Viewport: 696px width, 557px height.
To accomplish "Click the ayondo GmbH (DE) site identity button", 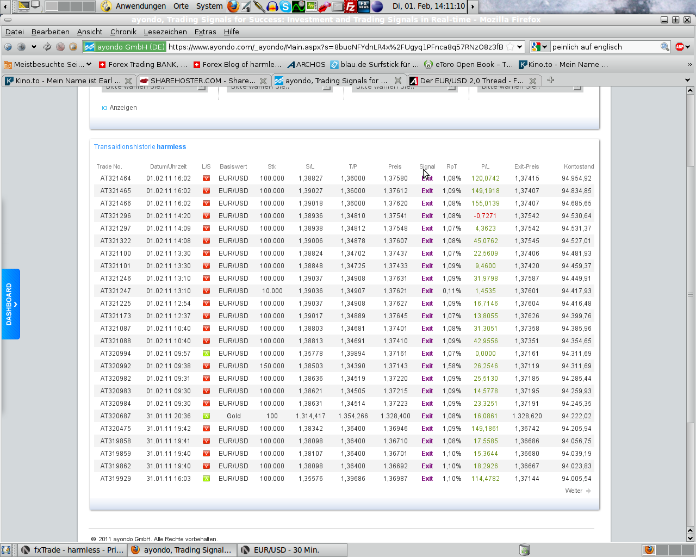I will [x=125, y=47].
